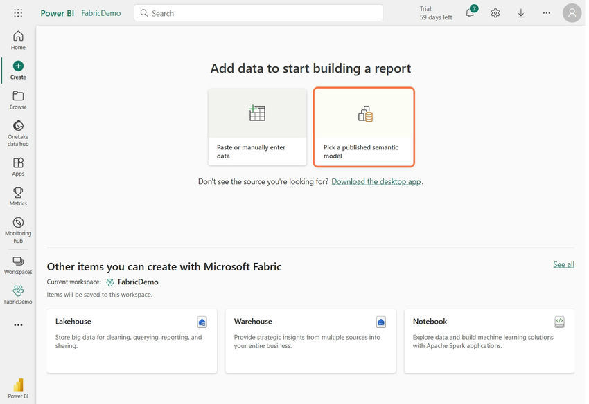Click the See all link
Viewport: 589px width, 404px height.
[x=563, y=264]
